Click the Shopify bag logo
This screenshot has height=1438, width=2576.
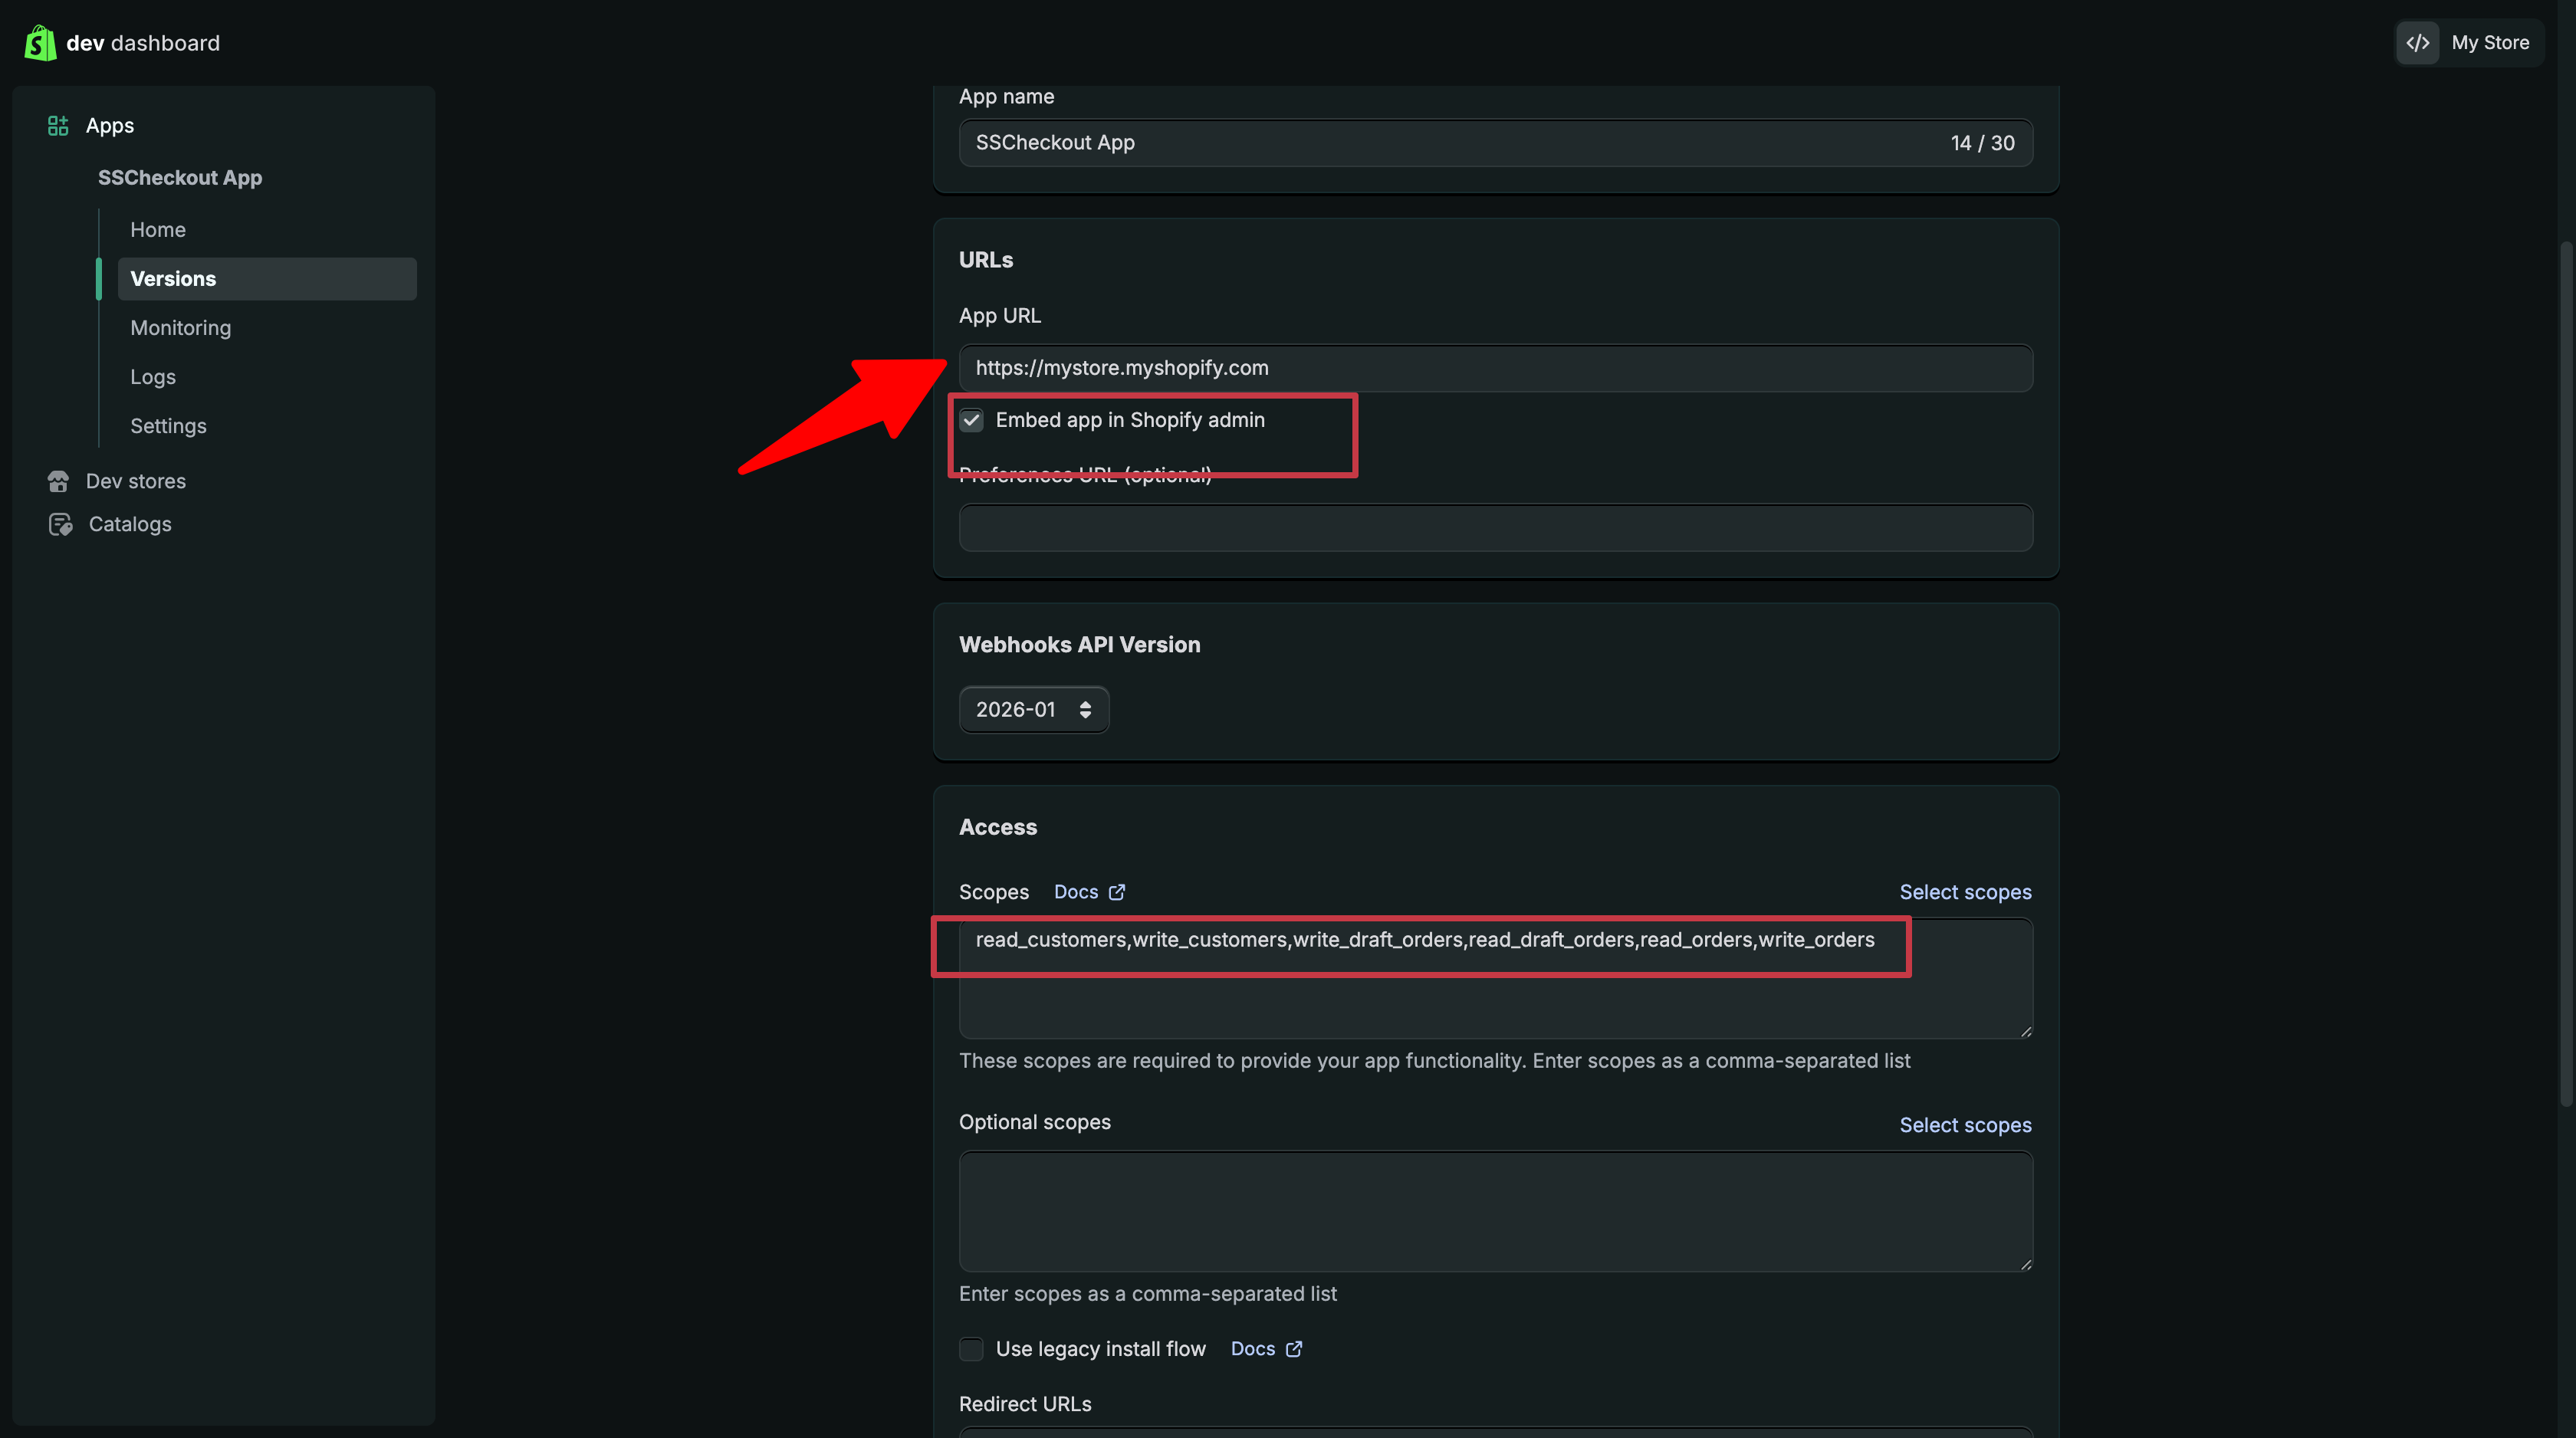(39, 42)
